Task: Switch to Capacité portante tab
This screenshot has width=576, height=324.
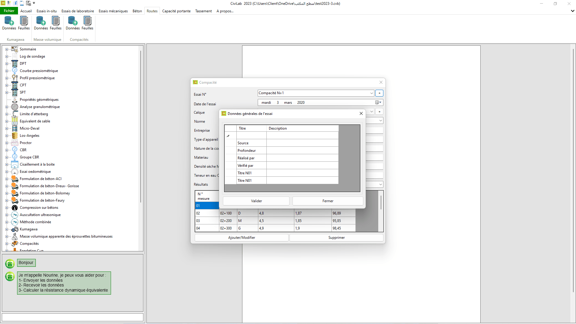Action: coord(176,11)
